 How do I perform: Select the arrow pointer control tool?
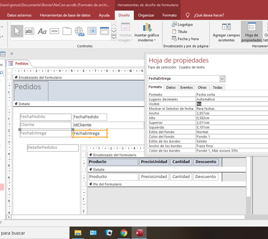[x=17, y=31]
